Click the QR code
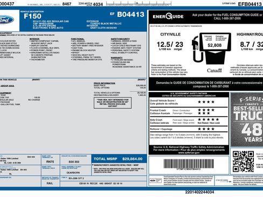This screenshot has width=263, height=197. point(243,161)
